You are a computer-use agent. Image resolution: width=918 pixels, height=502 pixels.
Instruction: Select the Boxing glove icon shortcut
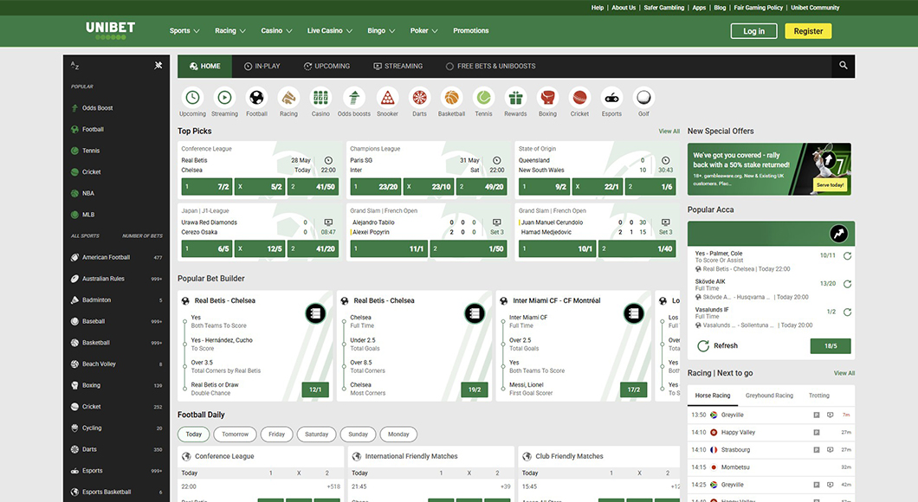547,98
